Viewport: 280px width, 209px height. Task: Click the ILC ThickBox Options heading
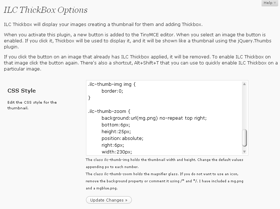point(45,10)
